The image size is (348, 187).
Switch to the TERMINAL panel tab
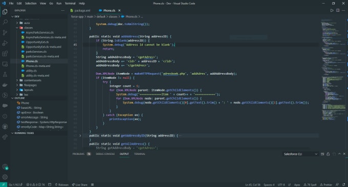pos(140,154)
